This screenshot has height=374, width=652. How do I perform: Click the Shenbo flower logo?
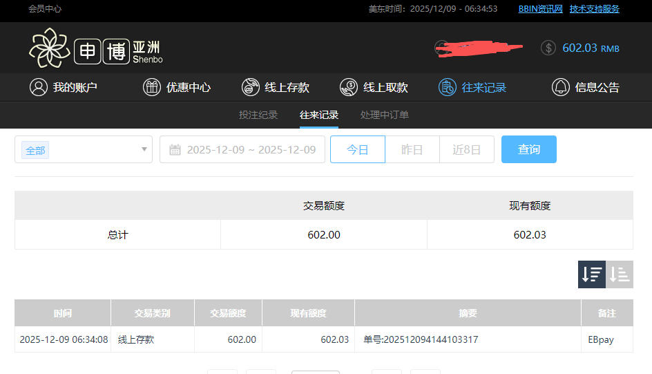(x=50, y=48)
